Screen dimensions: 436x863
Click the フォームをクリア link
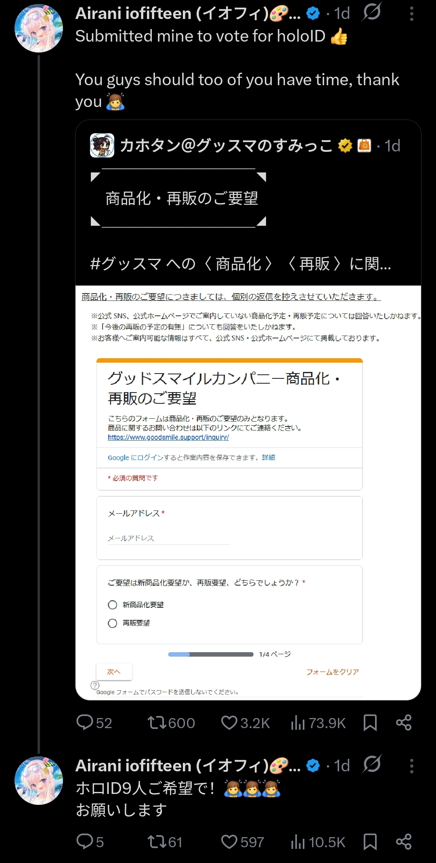click(332, 672)
